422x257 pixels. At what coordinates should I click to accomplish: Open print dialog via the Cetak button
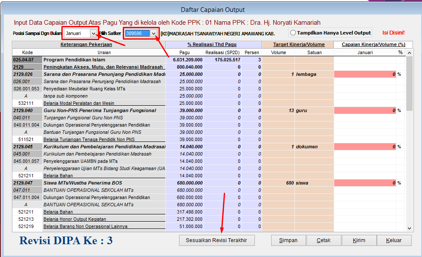[x=324, y=240]
